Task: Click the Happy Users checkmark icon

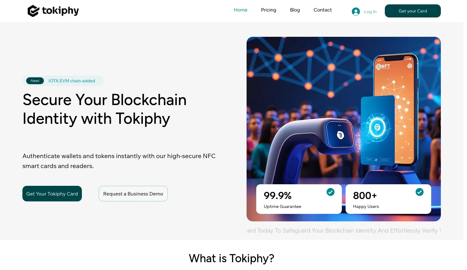Action: pyautogui.click(x=420, y=192)
